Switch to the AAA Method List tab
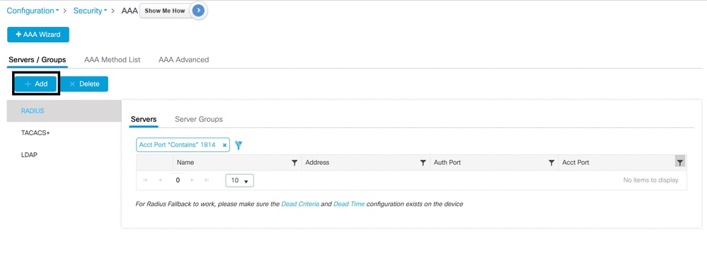This screenshot has height=271, width=707. [113, 59]
